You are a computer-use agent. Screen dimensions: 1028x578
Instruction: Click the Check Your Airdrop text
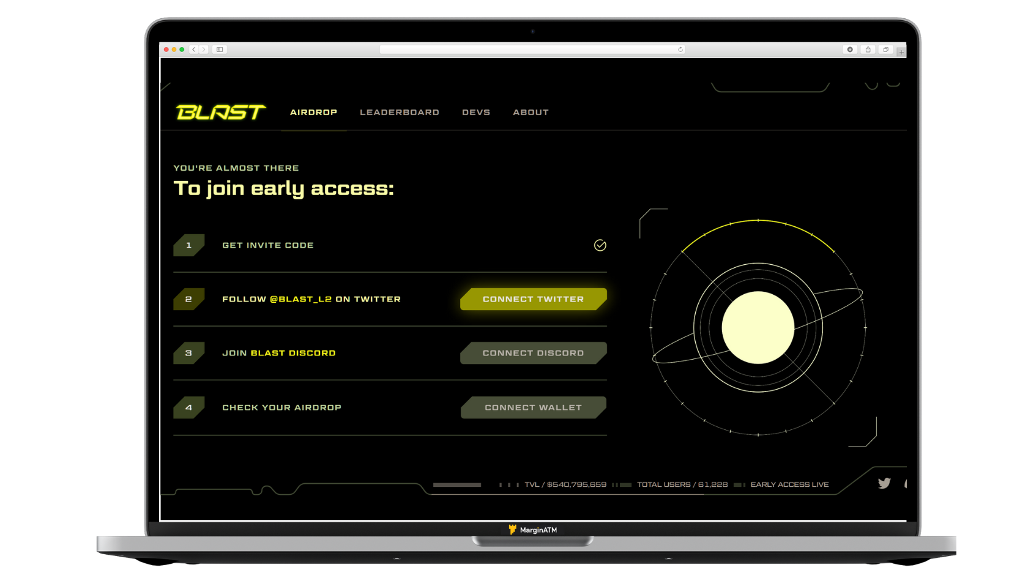point(281,407)
